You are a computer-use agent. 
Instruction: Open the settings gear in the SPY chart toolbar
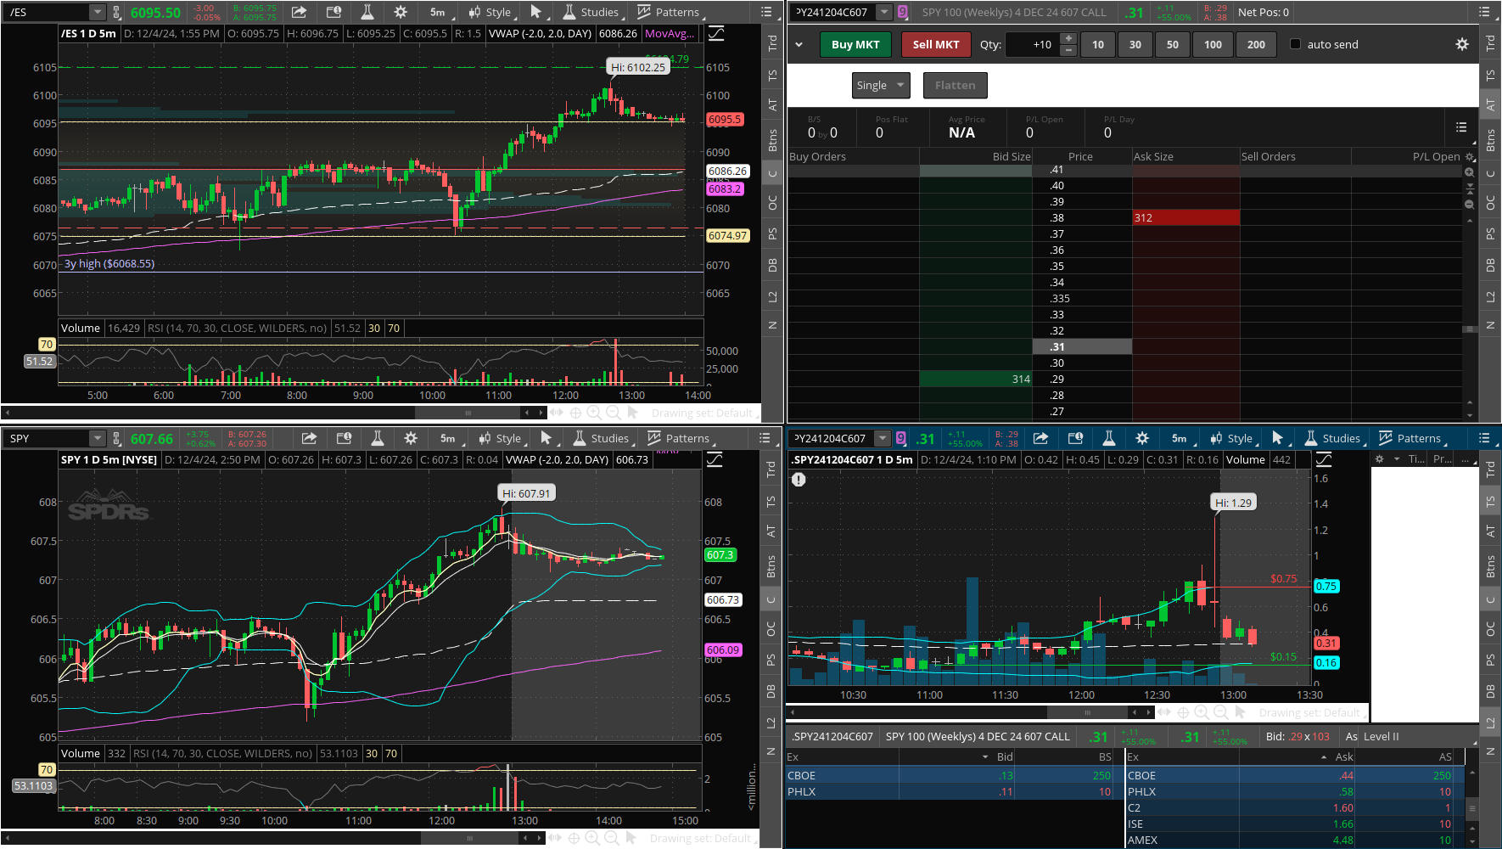click(411, 438)
